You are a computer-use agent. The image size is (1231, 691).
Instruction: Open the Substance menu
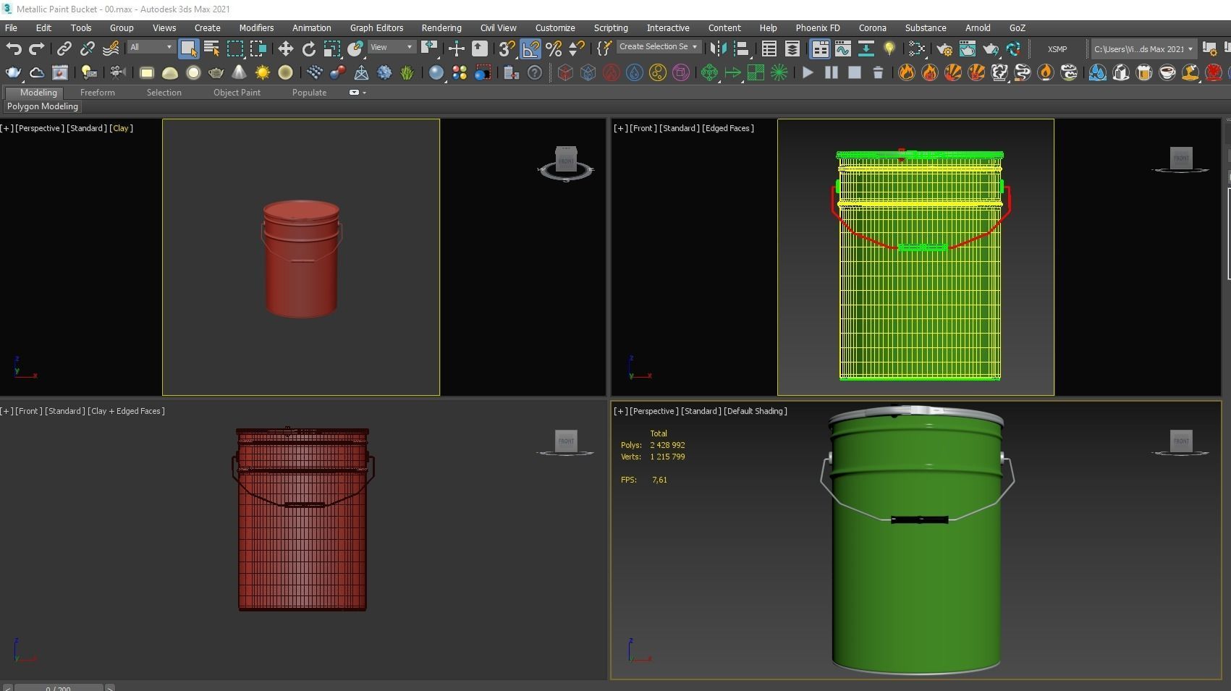(x=925, y=27)
